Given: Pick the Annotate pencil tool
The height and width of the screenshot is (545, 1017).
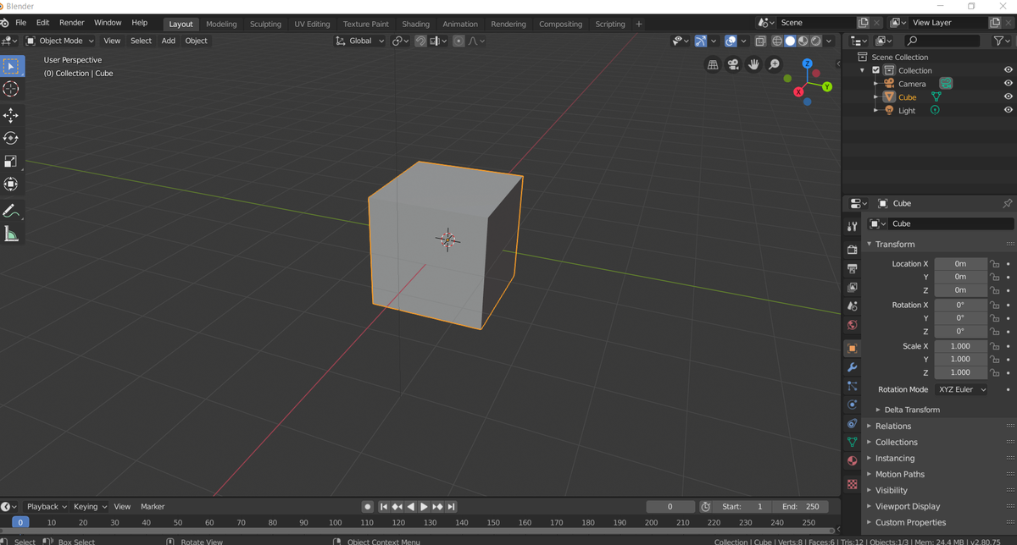Looking at the screenshot, I should (x=11, y=211).
